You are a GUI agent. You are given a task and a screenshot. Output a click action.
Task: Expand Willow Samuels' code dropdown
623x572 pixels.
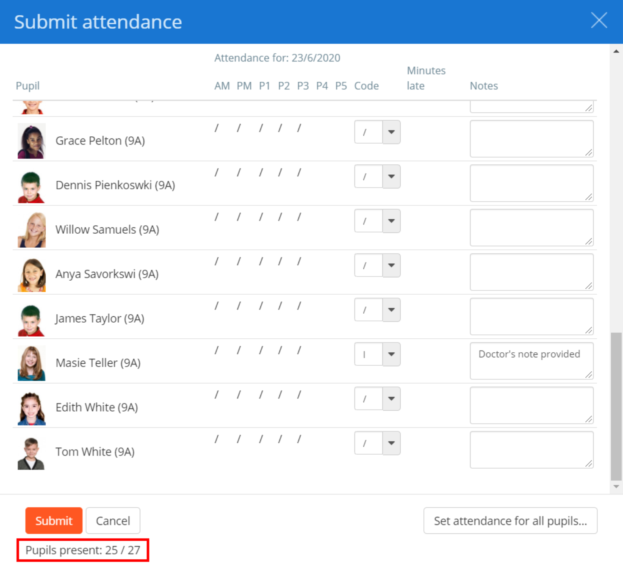click(390, 221)
